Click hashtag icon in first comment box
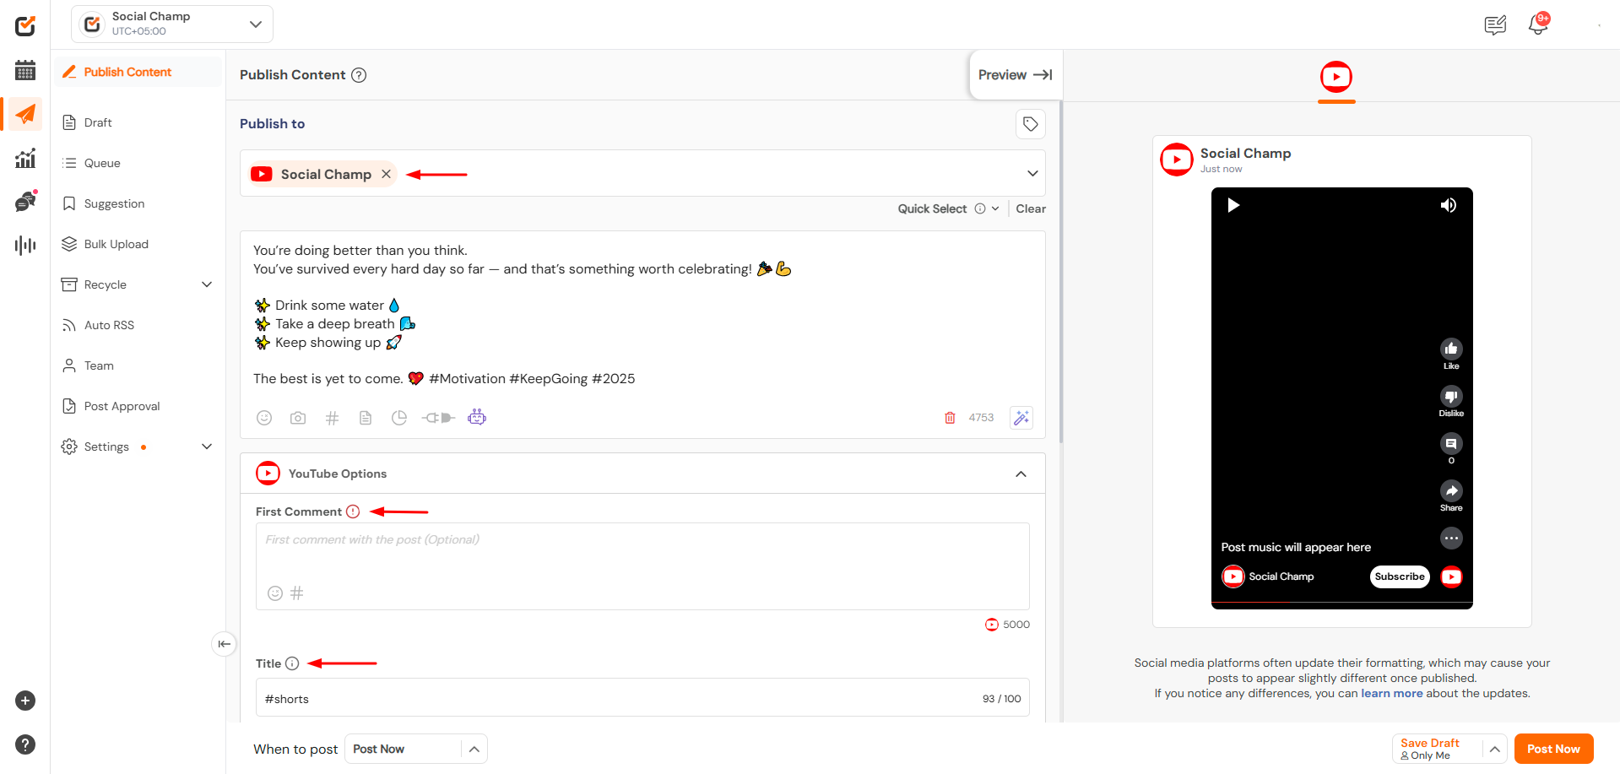The image size is (1620, 774). tap(297, 593)
